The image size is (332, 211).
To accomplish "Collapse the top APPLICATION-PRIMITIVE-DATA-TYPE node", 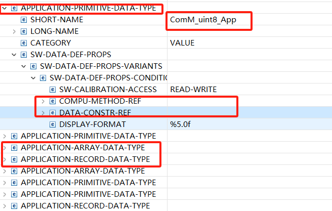I will point(5,8).
